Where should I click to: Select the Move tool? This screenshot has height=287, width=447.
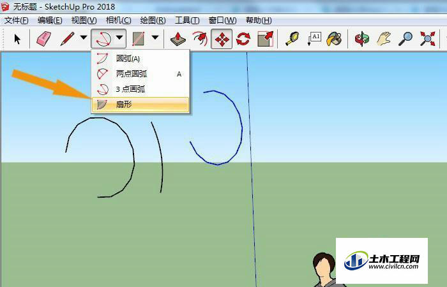[x=222, y=39]
